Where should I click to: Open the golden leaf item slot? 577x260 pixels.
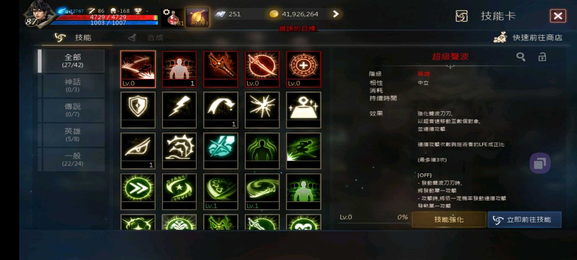coord(197,17)
